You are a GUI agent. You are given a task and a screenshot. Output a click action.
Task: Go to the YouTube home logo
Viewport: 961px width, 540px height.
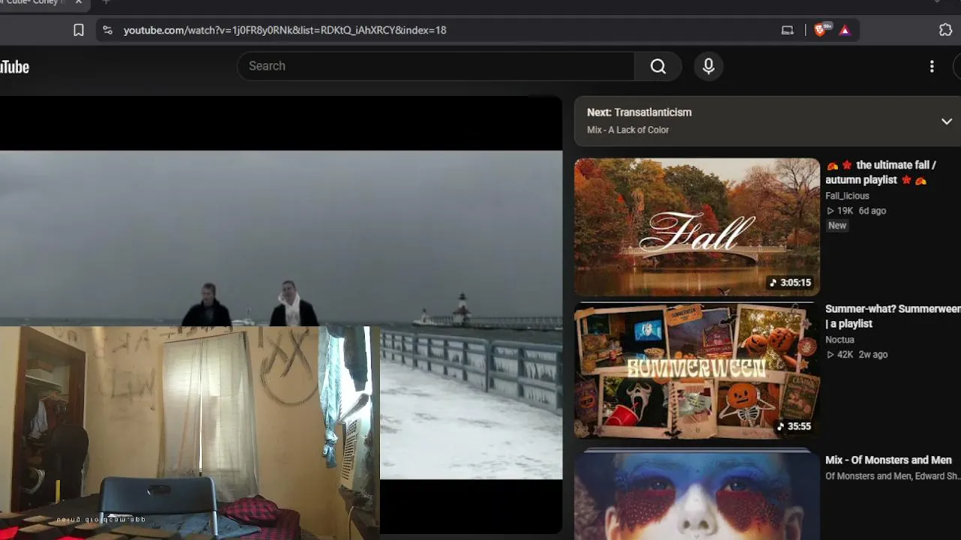(x=14, y=67)
